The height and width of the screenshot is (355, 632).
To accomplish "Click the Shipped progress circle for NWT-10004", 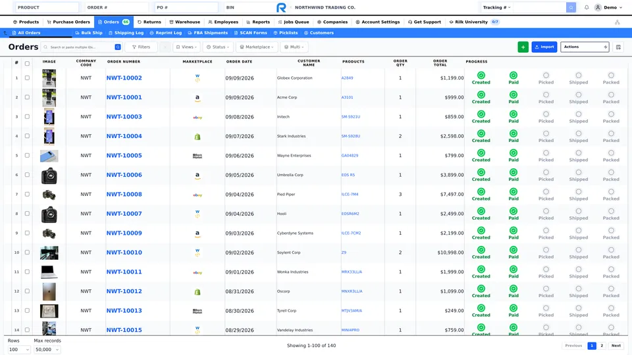I will click(579, 133).
